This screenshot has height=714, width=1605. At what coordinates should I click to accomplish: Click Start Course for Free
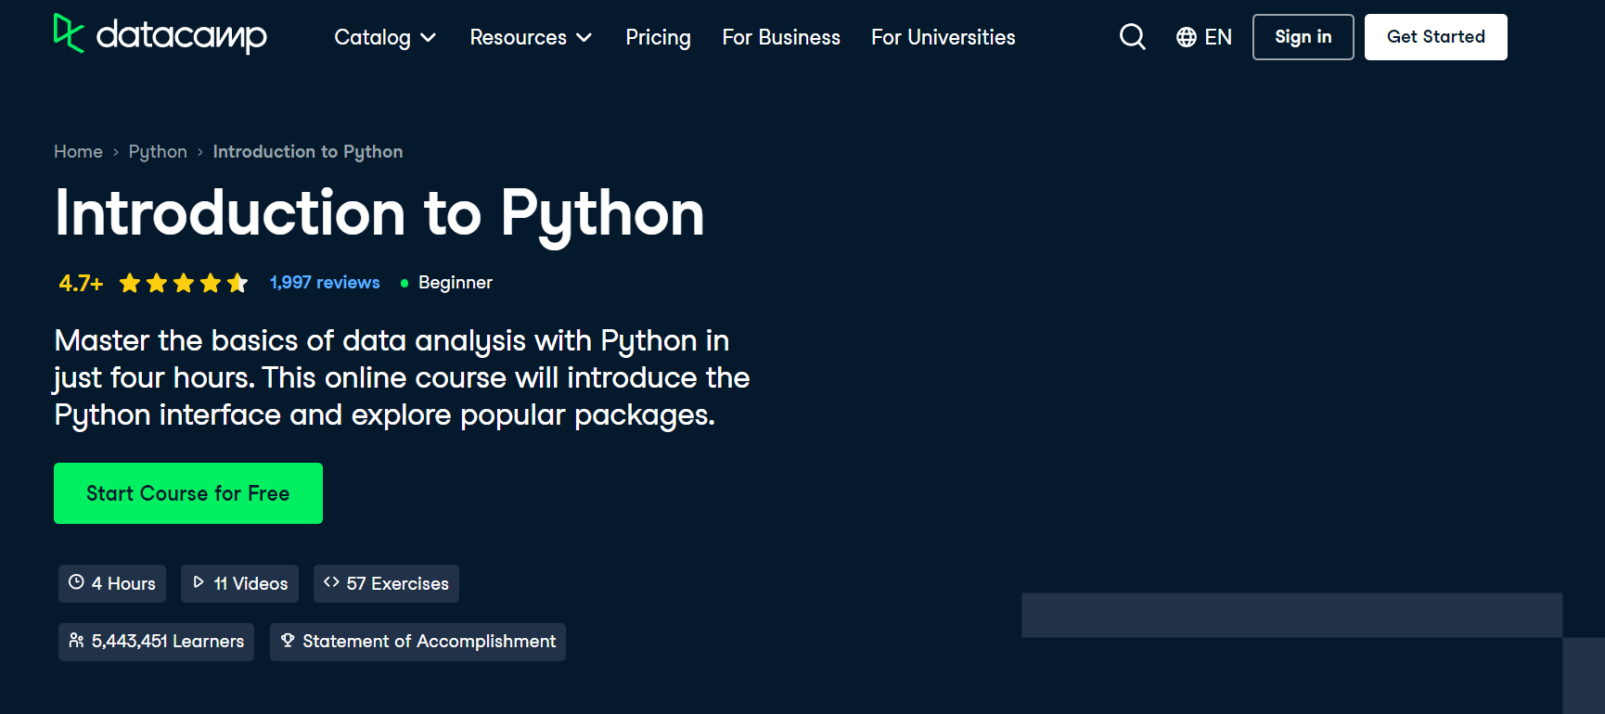coord(188,493)
